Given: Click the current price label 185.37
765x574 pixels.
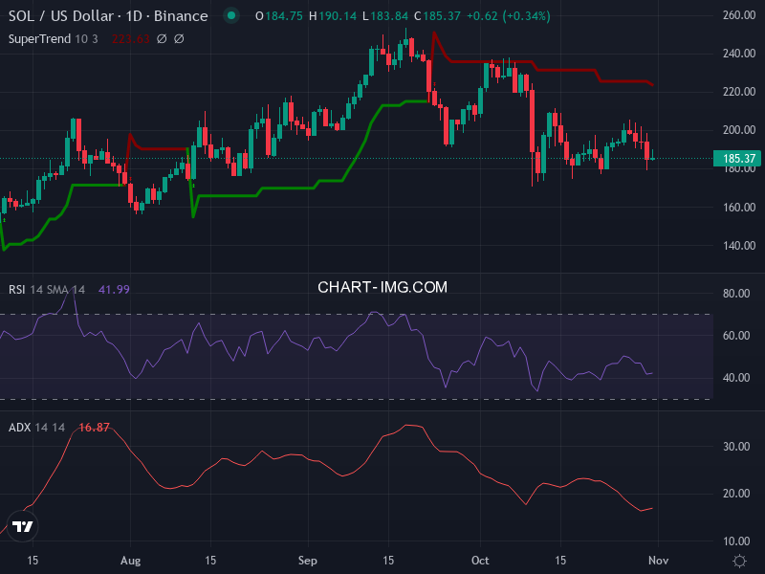Looking at the screenshot, I should [737, 159].
